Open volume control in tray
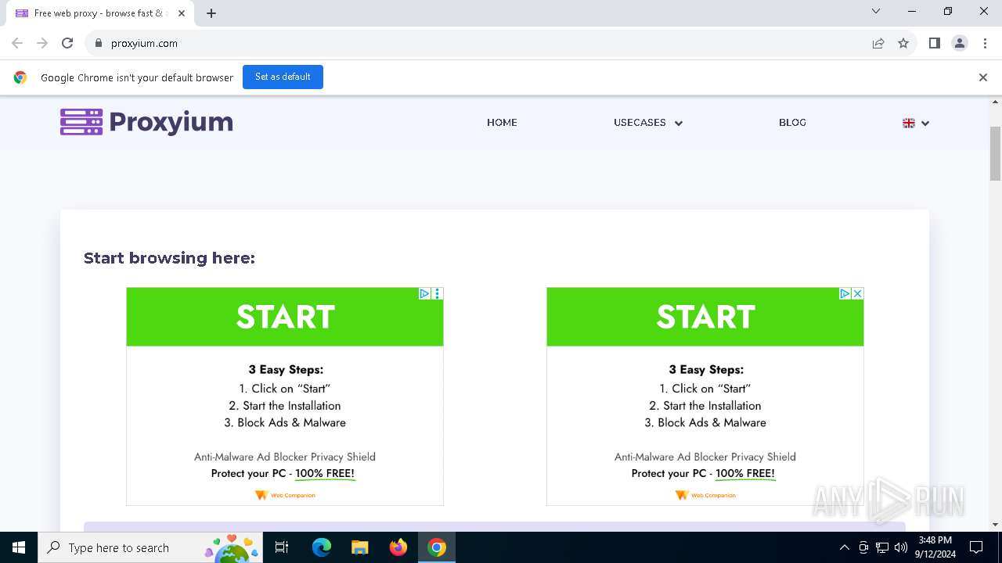Image resolution: width=1002 pixels, height=563 pixels. 901,547
